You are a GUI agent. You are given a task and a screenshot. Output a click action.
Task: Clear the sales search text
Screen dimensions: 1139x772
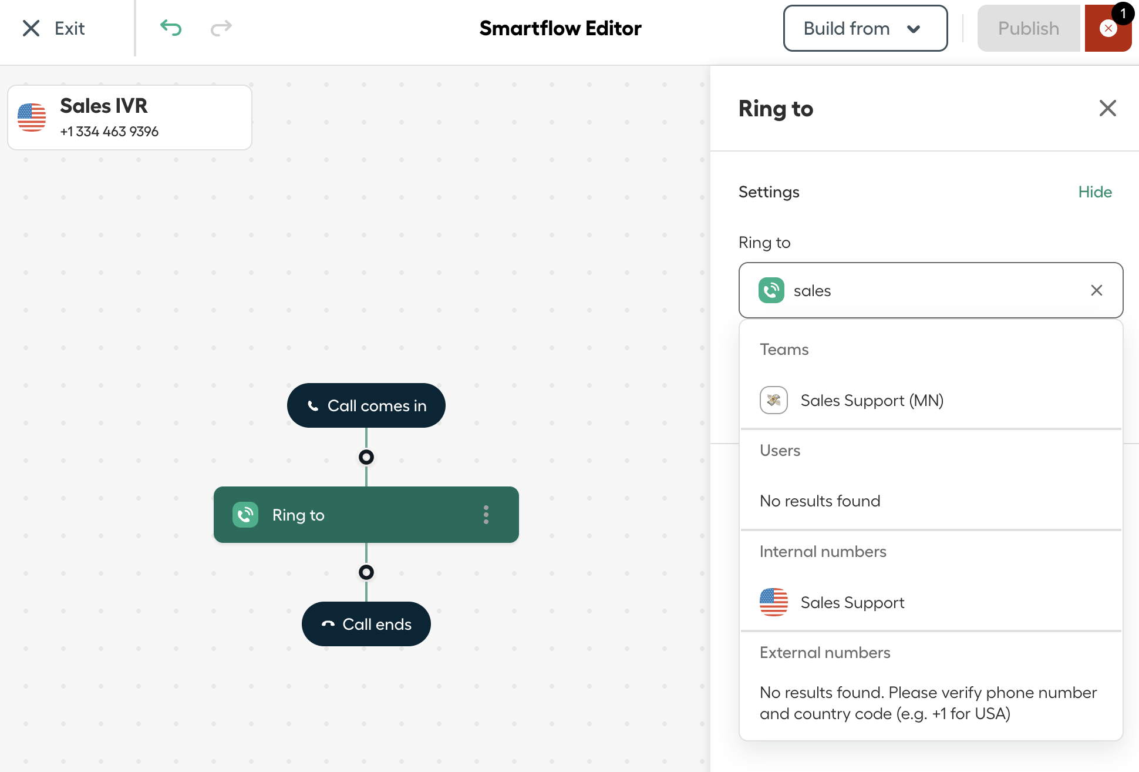click(x=1097, y=290)
